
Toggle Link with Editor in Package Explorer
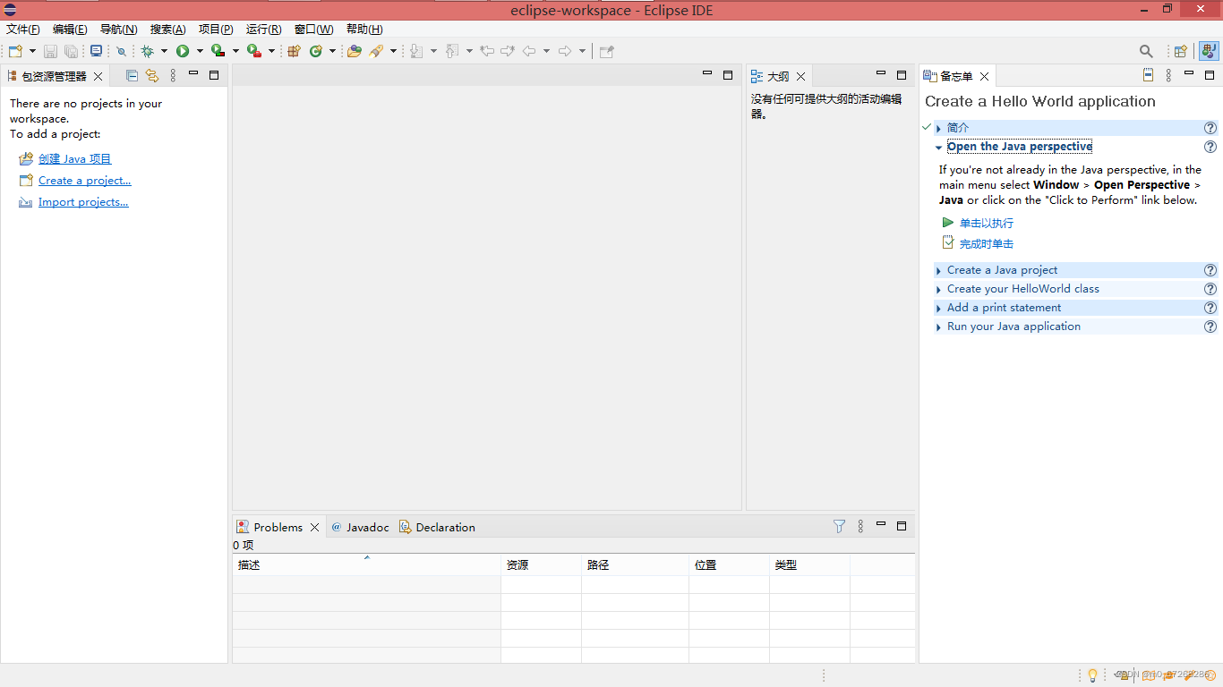click(x=152, y=76)
